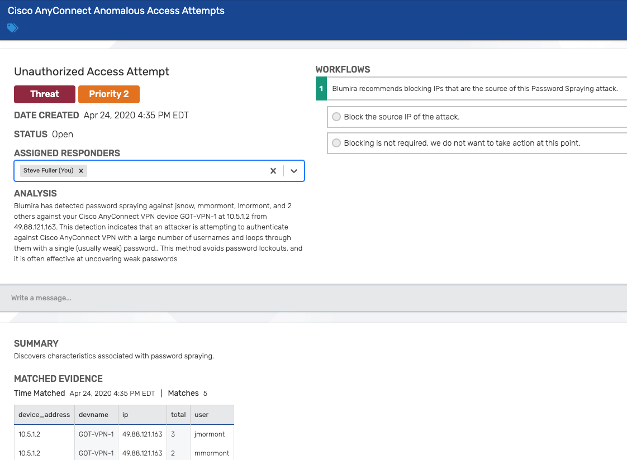This screenshot has width=627, height=460.
Task: Click the 'Unauthorized Access Attempt' finding title
Action: 91,71
